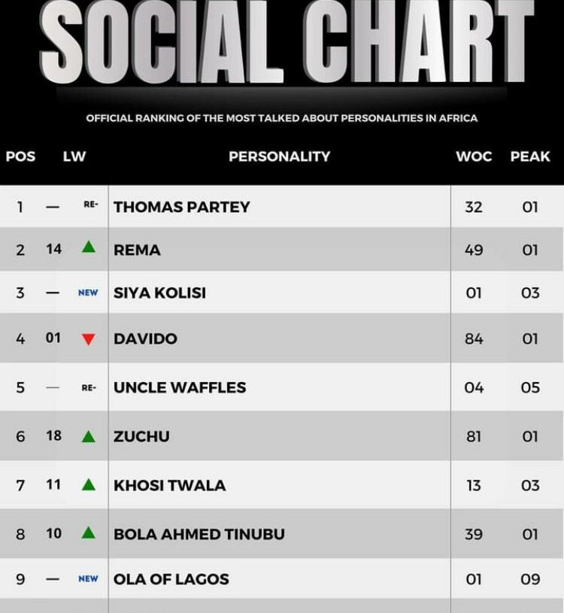Click the name Thomas Partey
Screen dimensions: 564x613
click(x=182, y=207)
